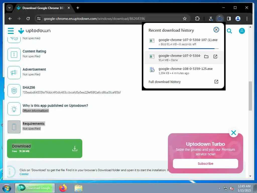Open Full download history

(x=183, y=82)
